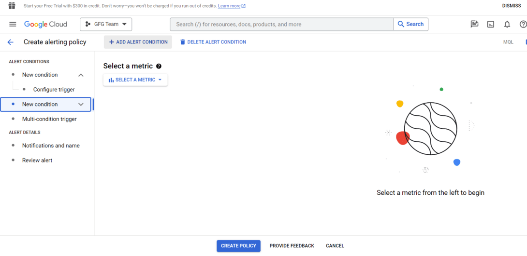Go to Multi-condition trigger step

[49, 119]
